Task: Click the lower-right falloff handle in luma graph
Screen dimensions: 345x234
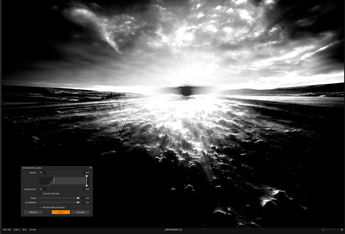Action: click(x=87, y=186)
